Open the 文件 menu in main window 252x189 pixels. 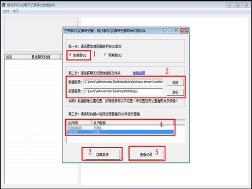pos(6,11)
